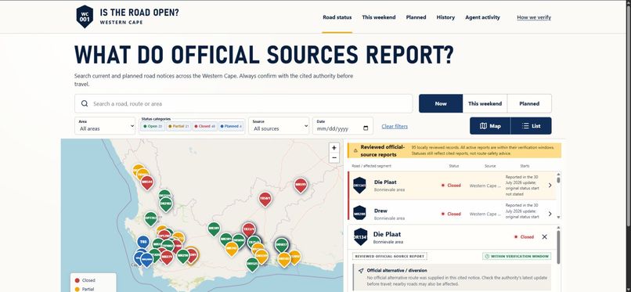
Task: Click the search road, route or area field
Action: (x=243, y=103)
